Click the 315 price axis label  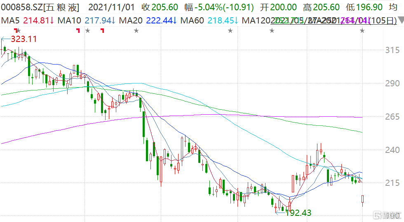(x=392, y=50)
